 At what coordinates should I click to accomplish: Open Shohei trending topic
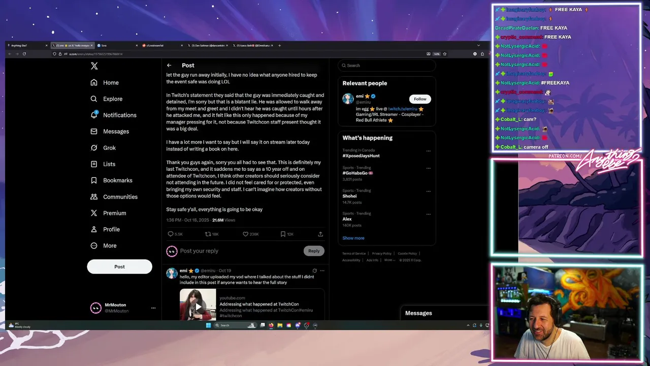(349, 196)
